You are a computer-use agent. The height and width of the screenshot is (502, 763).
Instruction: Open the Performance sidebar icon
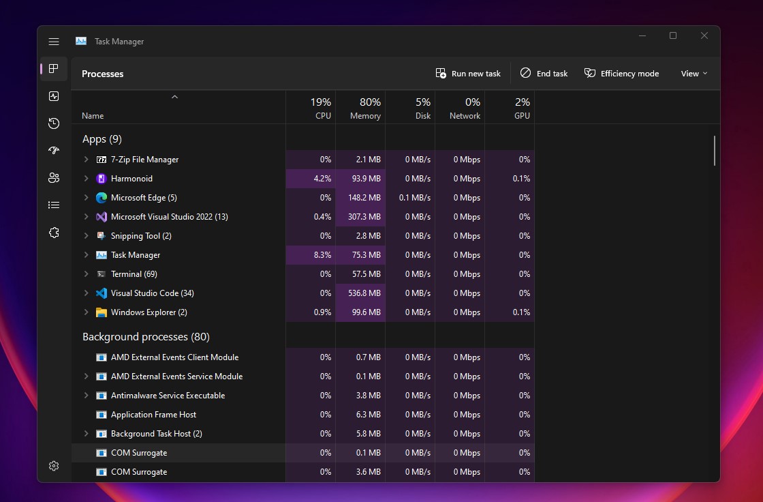pyautogui.click(x=54, y=96)
